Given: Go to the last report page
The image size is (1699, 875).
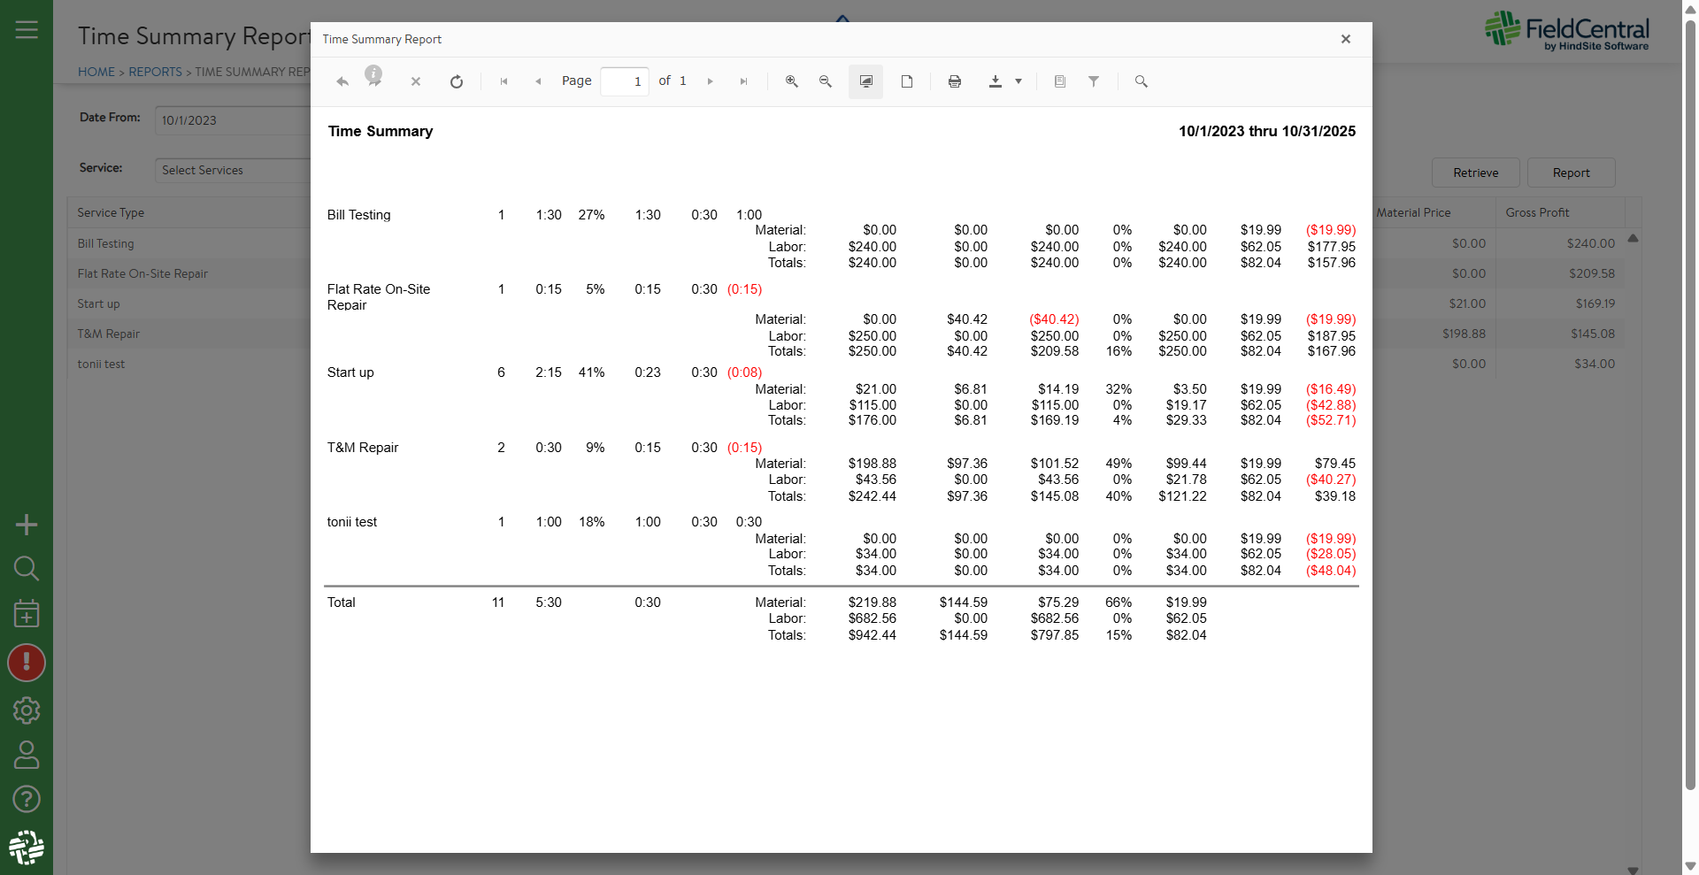Looking at the screenshot, I should (x=744, y=81).
